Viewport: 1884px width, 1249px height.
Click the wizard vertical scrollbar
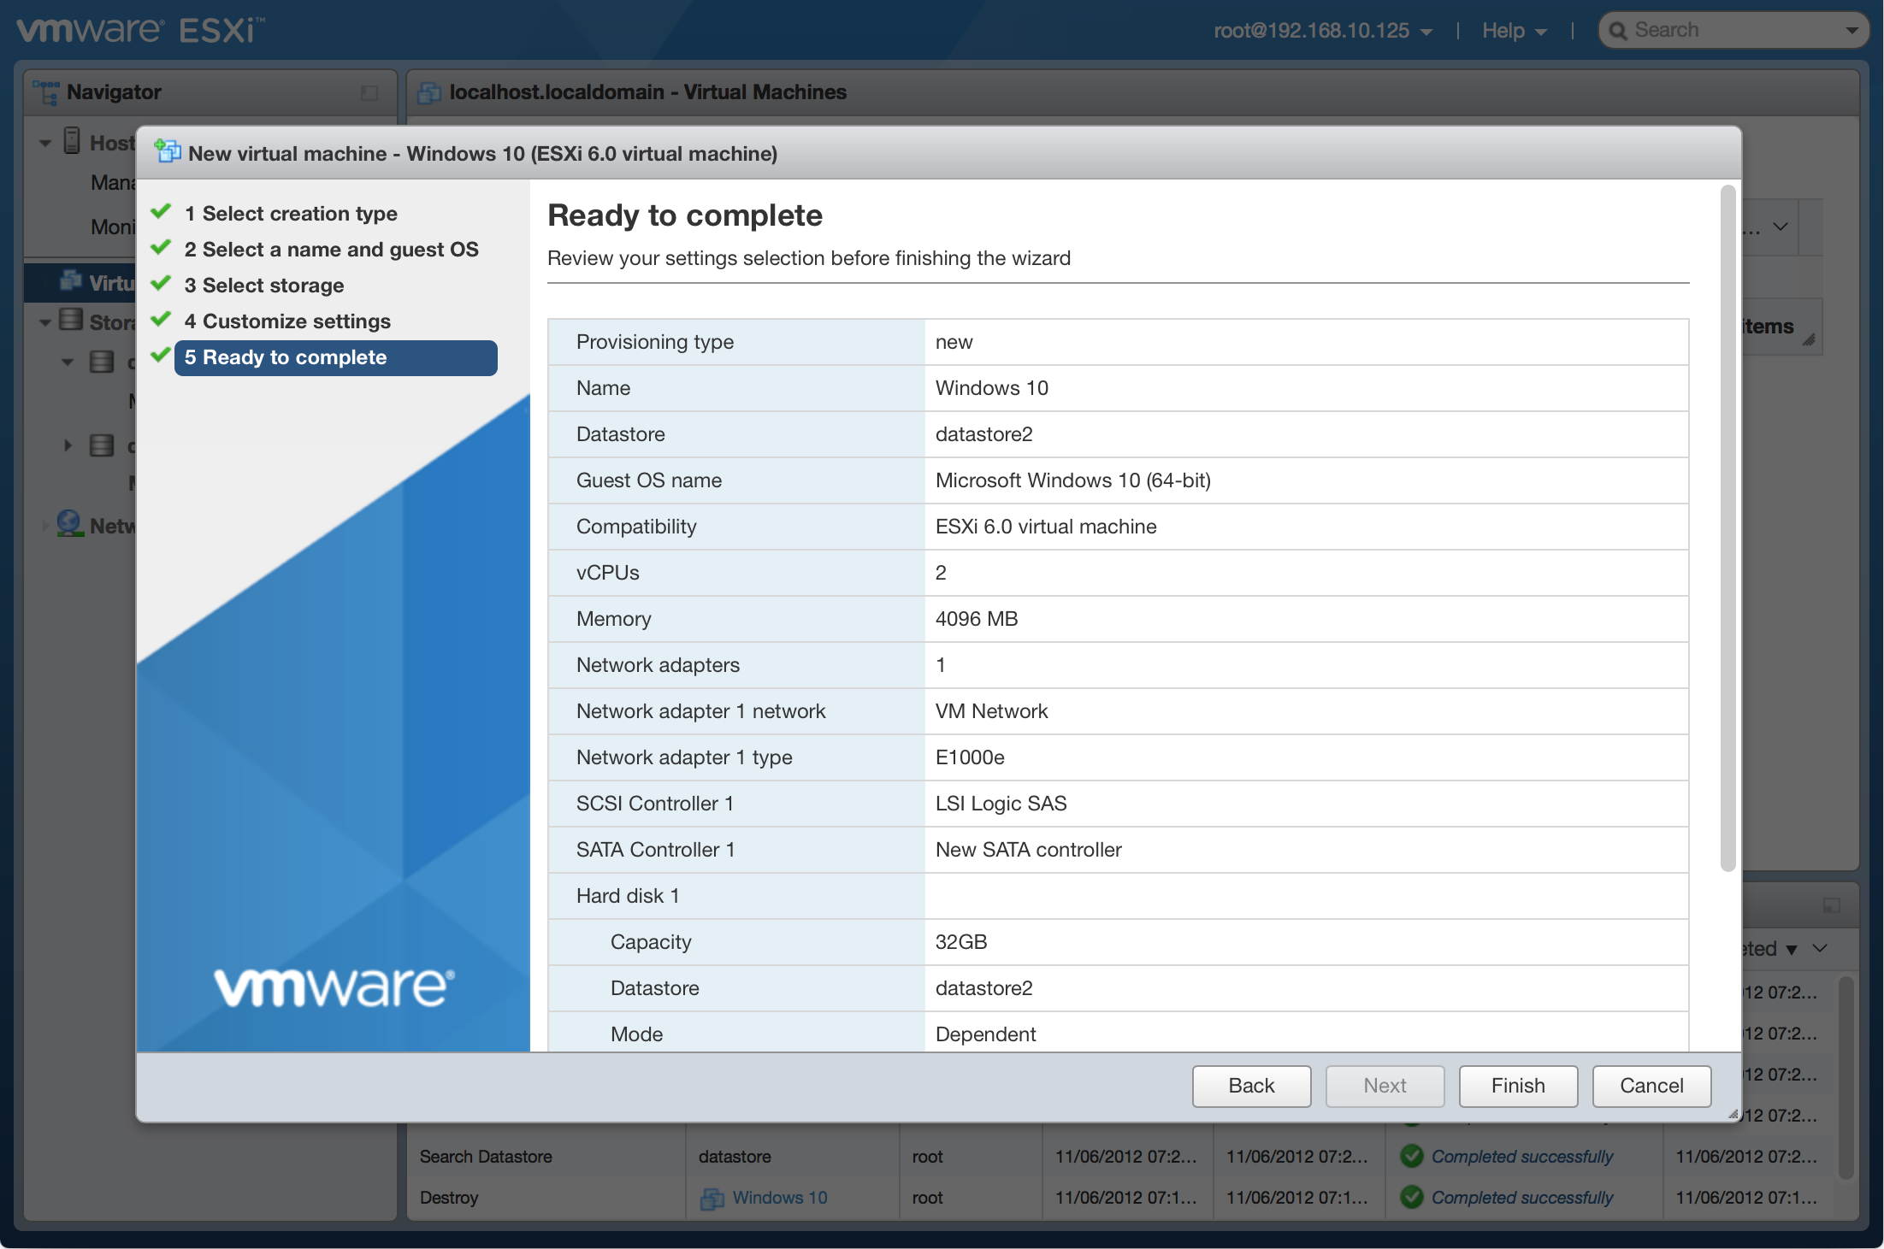coord(1727,527)
